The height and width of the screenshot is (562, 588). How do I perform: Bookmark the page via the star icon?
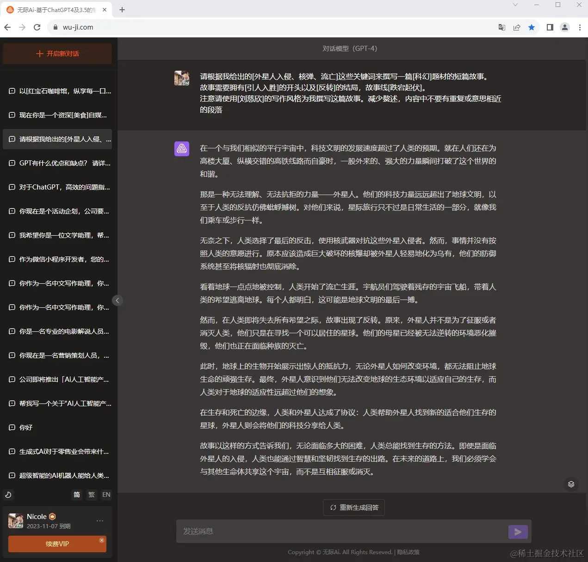(x=532, y=27)
